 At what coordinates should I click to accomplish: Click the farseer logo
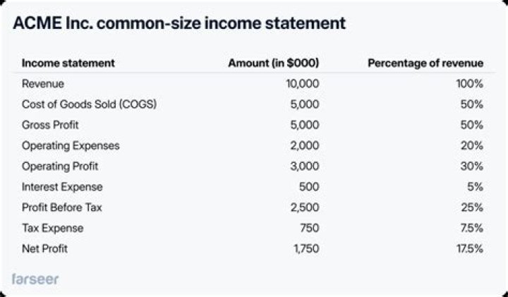[x=35, y=279]
